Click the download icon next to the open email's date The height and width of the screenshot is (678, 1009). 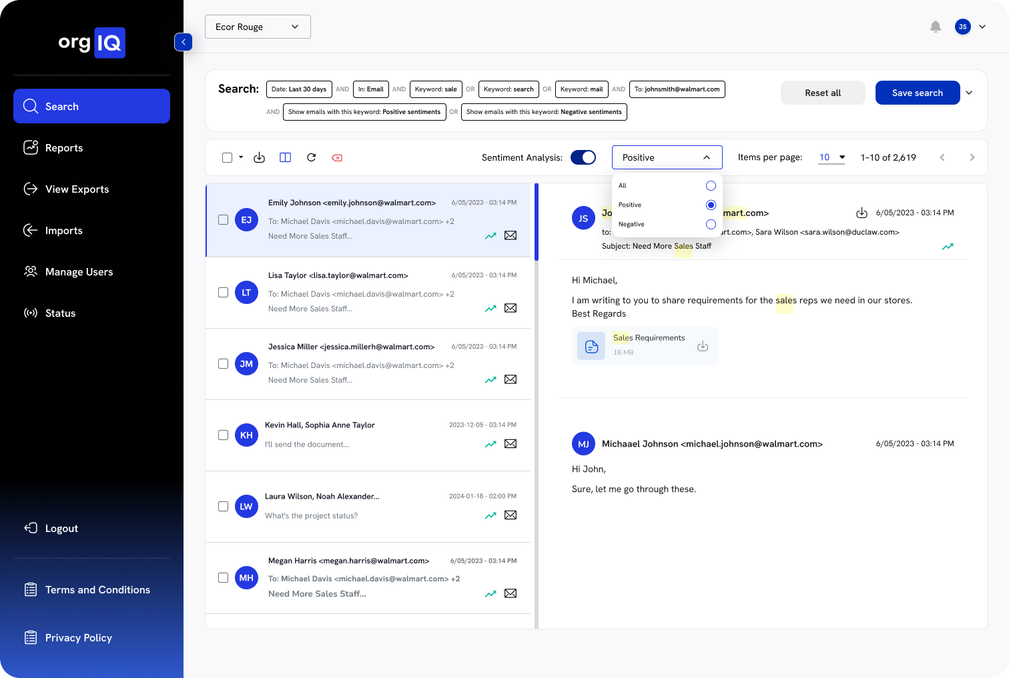pyautogui.click(x=860, y=212)
